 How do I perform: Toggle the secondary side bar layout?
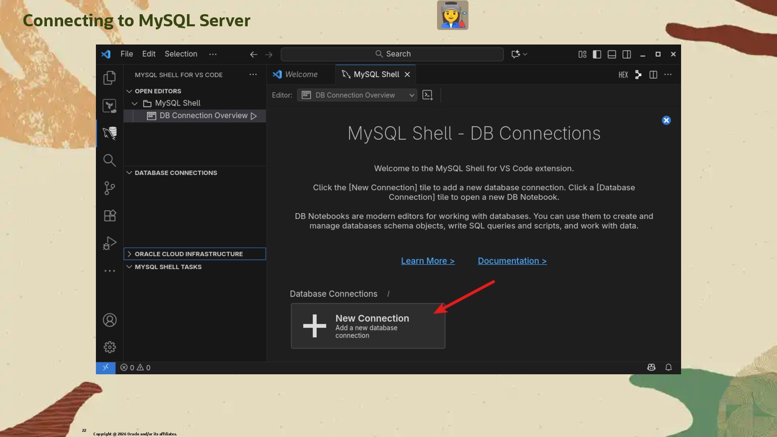(x=626, y=54)
